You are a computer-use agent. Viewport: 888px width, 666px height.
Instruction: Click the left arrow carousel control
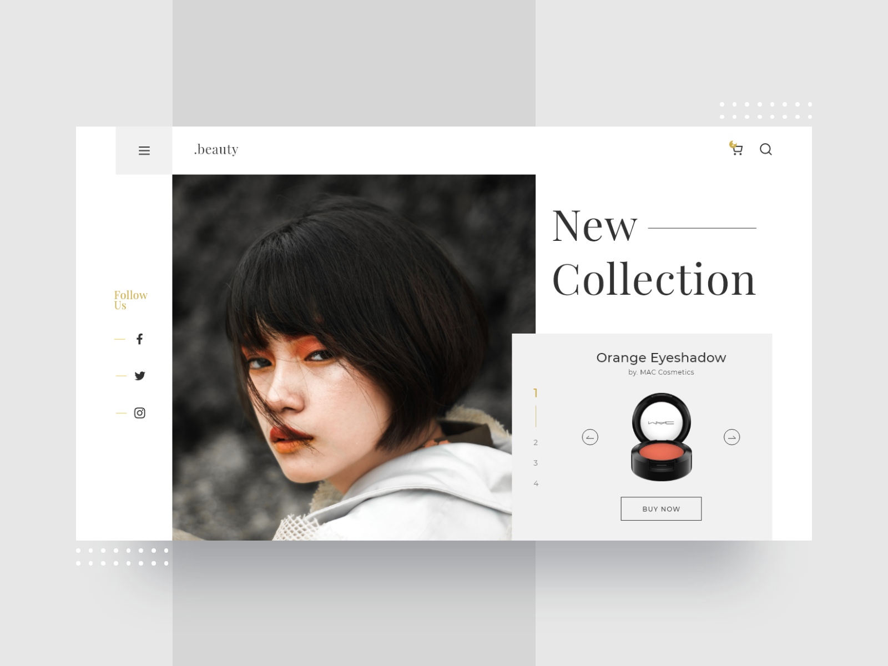click(x=591, y=437)
